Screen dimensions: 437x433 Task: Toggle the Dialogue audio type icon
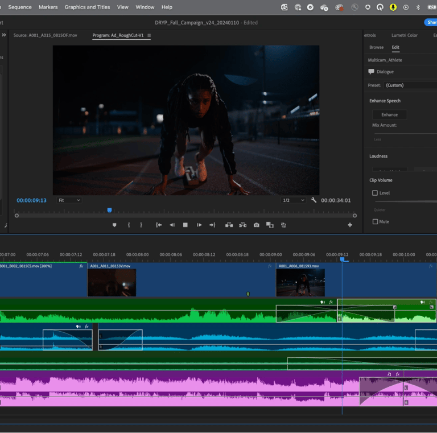pyautogui.click(x=372, y=72)
